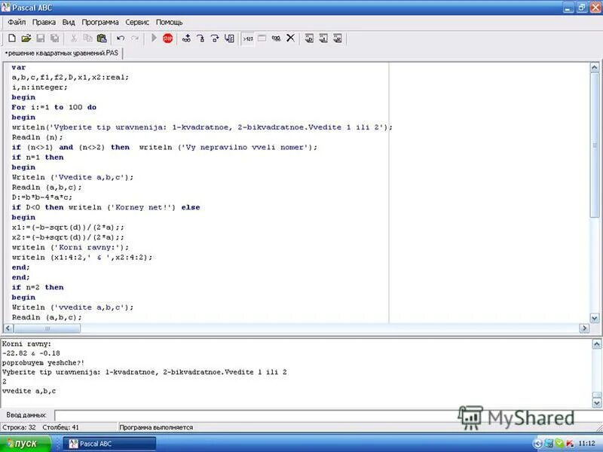
Task: Click the toggle breakpoint icon
Action: pos(186,38)
